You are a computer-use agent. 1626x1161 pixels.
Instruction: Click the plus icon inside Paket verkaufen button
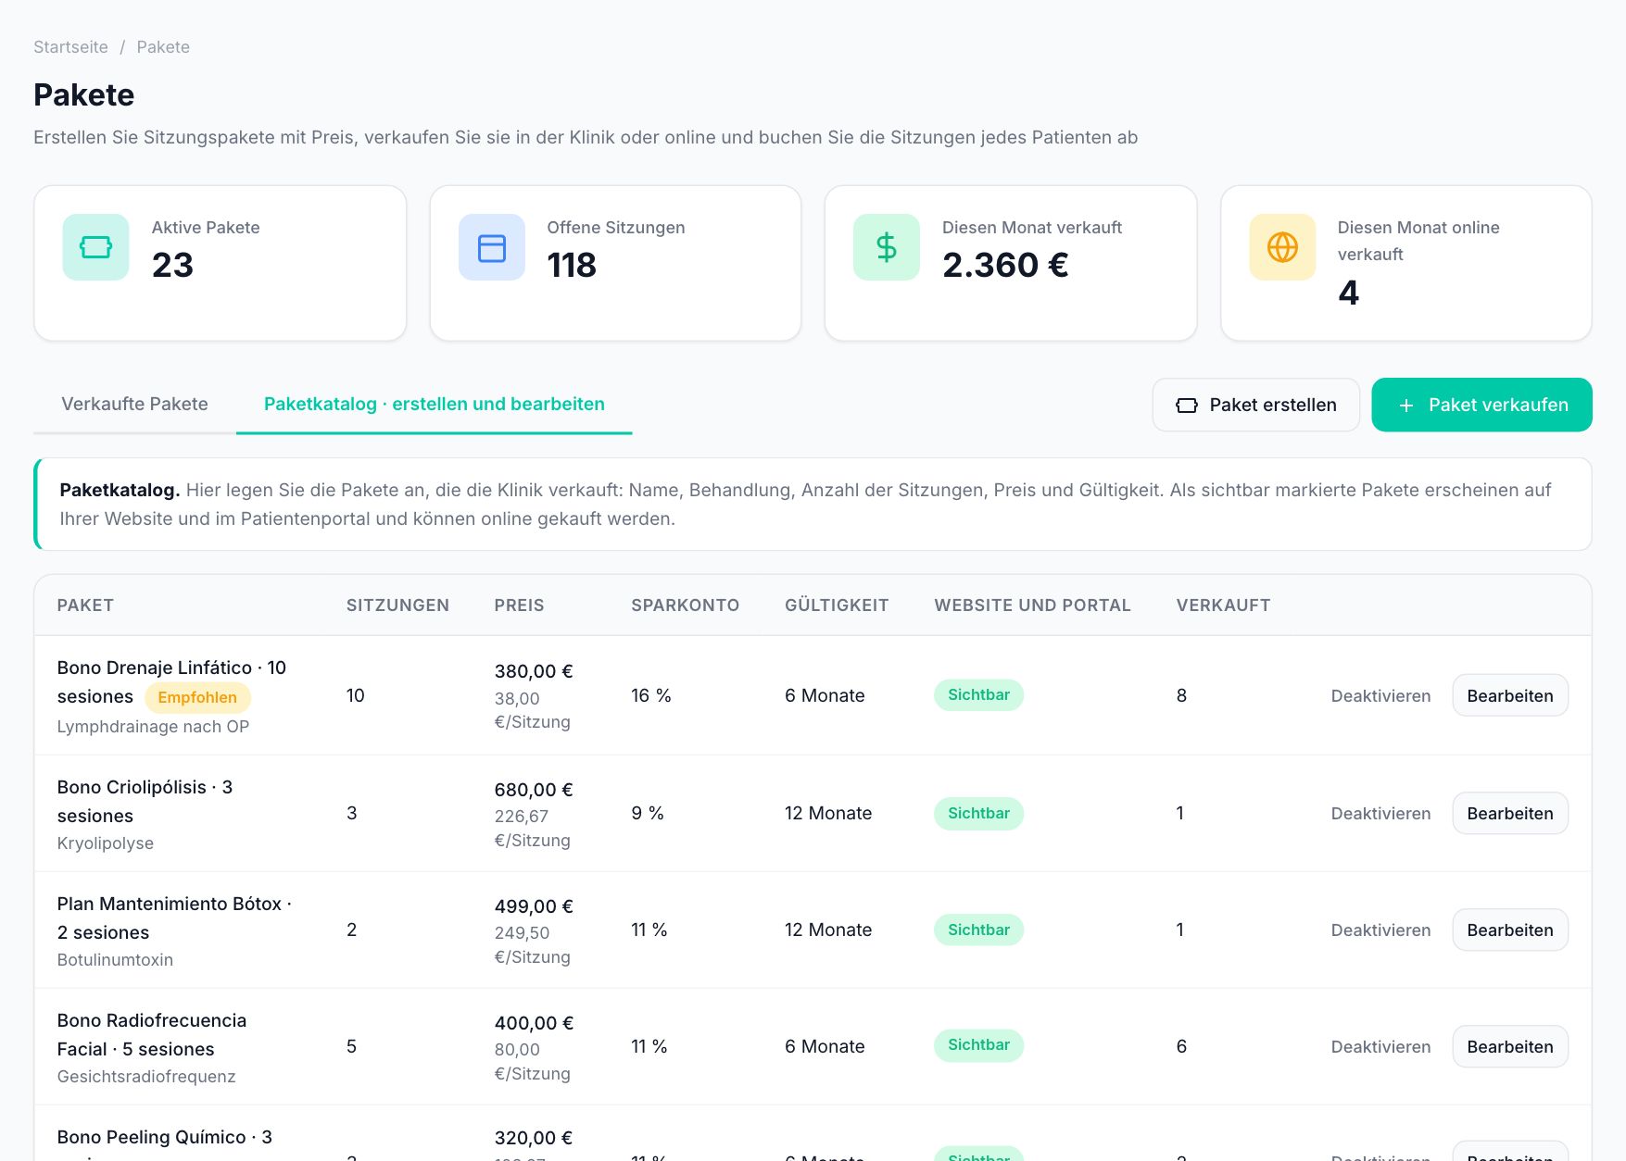click(1406, 406)
